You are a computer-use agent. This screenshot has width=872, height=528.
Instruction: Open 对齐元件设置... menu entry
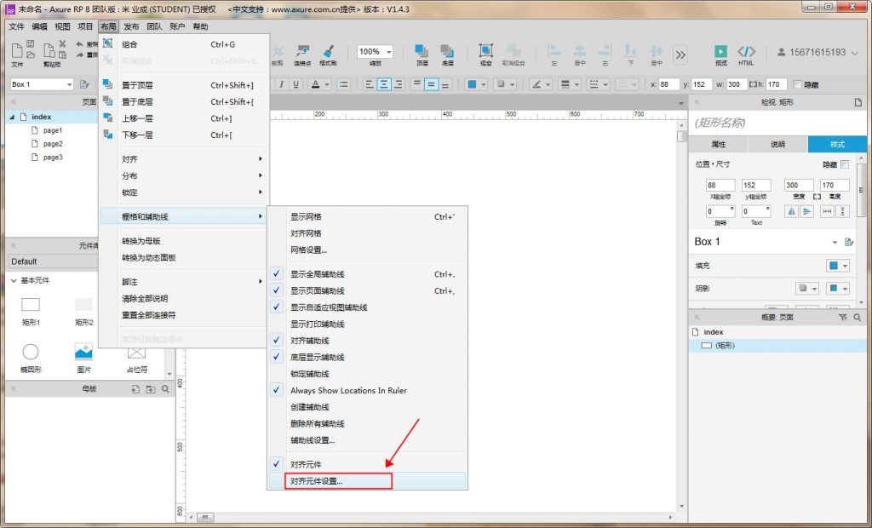[316, 481]
